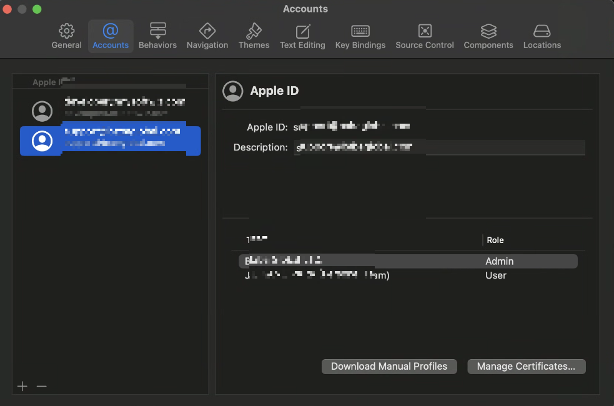
Task: Switch to the Behaviors tab label
Action: [157, 45]
